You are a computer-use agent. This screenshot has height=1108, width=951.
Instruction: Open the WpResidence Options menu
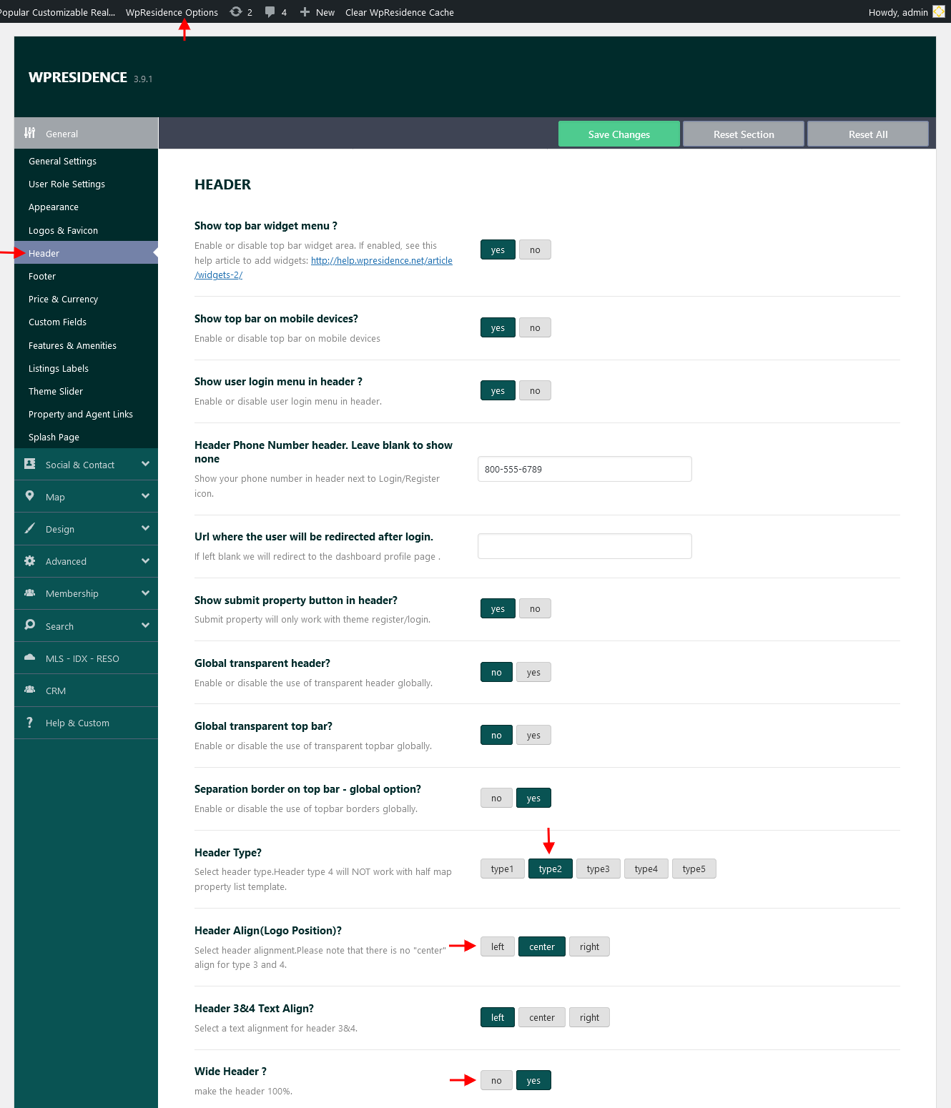point(172,11)
